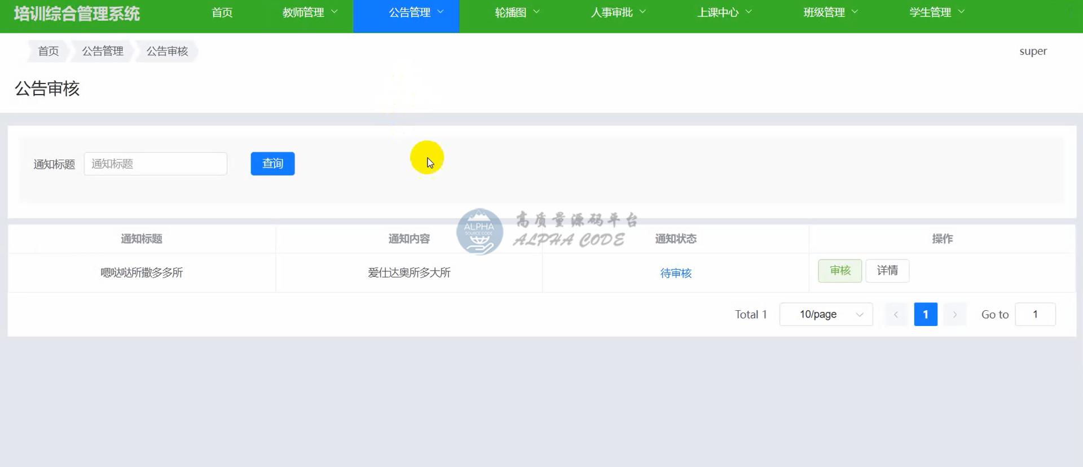Open 详情 for the notice row
This screenshot has width=1083, height=467.
coord(887,271)
